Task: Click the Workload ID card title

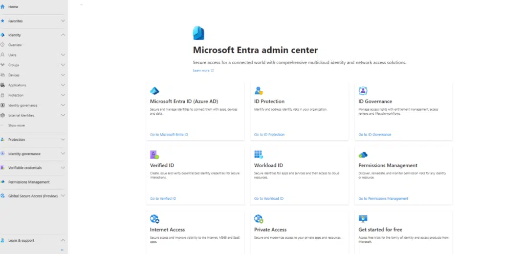Action: (269, 165)
